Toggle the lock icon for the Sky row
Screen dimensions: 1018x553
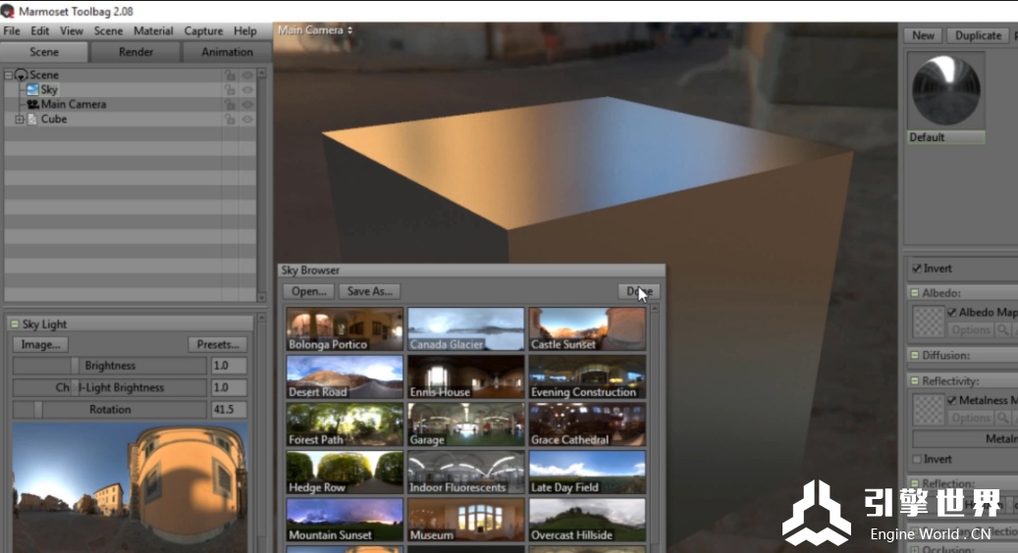(231, 90)
